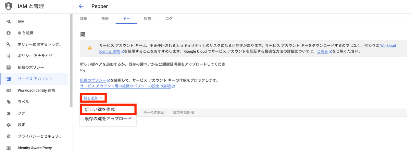Switch to the ログ tab
Image resolution: width=411 pixels, height=153 pixels.
point(169,18)
